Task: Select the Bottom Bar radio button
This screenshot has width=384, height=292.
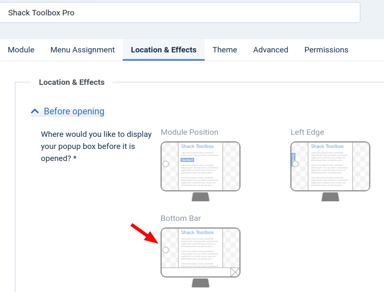Action: click(166, 250)
